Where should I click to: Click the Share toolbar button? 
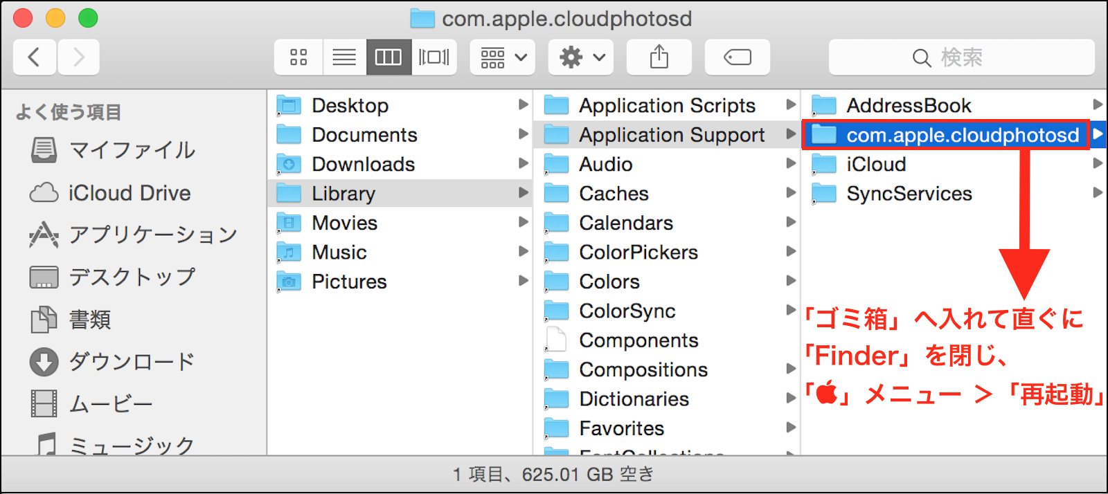pyautogui.click(x=659, y=57)
